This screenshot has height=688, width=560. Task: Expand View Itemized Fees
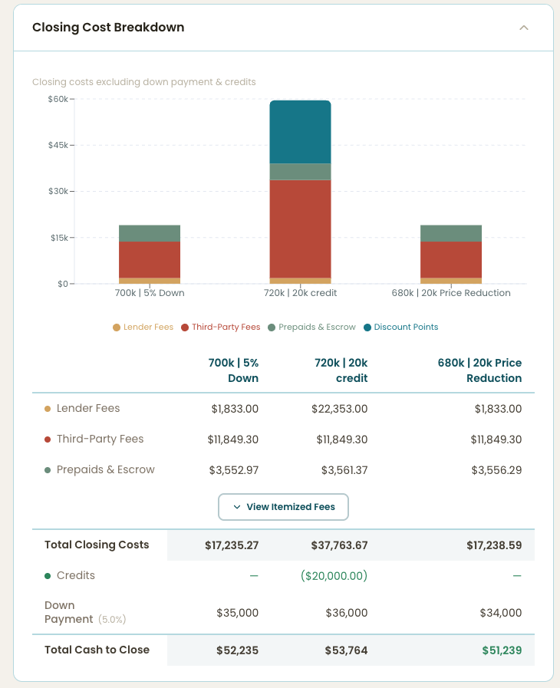tap(284, 507)
